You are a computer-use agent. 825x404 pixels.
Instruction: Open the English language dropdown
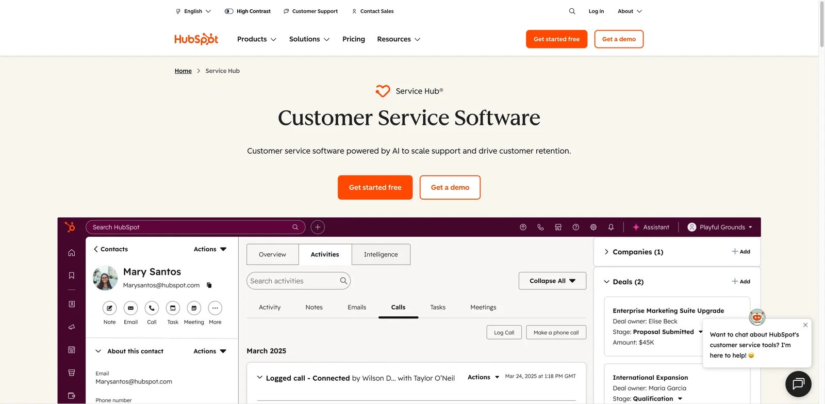coord(193,11)
